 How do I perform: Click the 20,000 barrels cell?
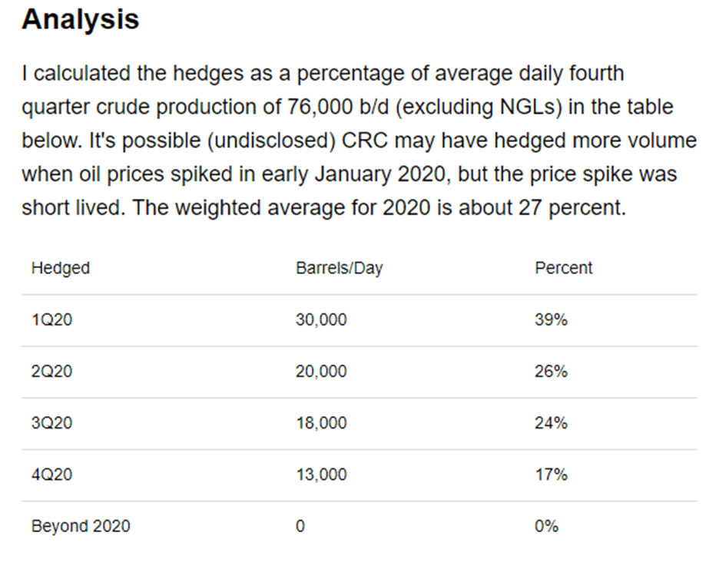pos(321,372)
